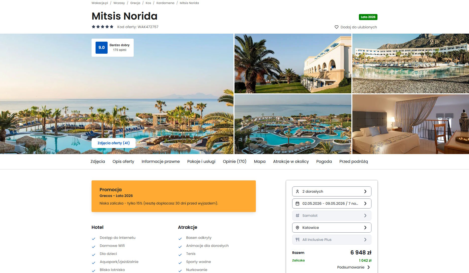Click the fork and knife icon beside All Inclusive Plus
Screen dimensions: 469x273
click(x=297, y=240)
